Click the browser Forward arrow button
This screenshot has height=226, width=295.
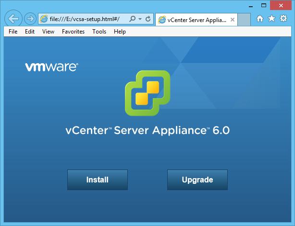tap(30, 19)
